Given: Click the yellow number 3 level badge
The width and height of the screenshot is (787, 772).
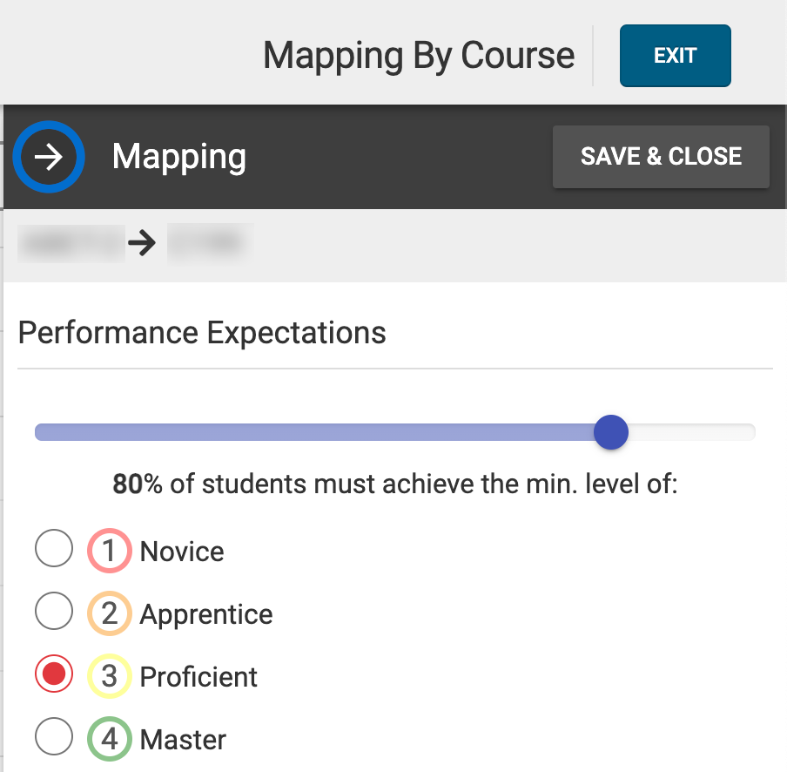Looking at the screenshot, I should pyautogui.click(x=109, y=677).
